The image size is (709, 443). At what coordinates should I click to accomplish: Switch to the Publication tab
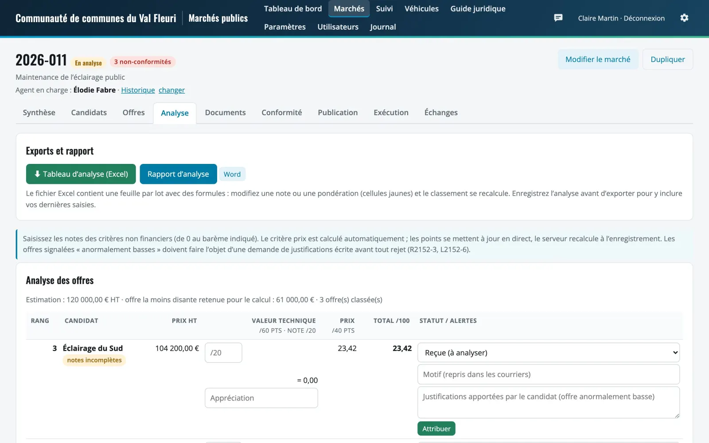pyautogui.click(x=338, y=113)
